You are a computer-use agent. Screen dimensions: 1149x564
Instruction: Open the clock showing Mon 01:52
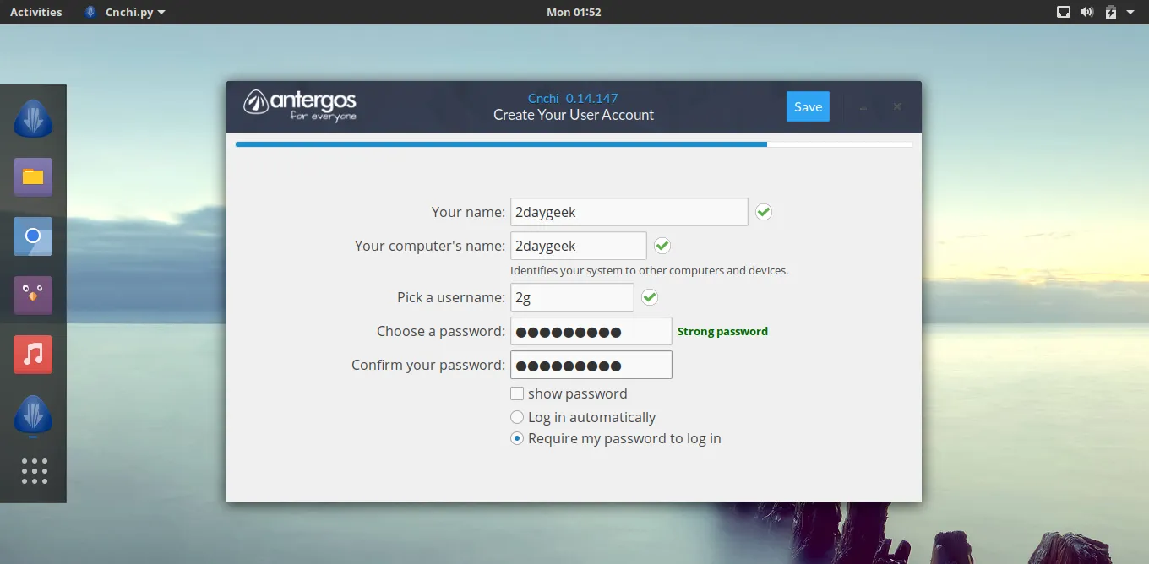pyautogui.click(x=574, y=12)
